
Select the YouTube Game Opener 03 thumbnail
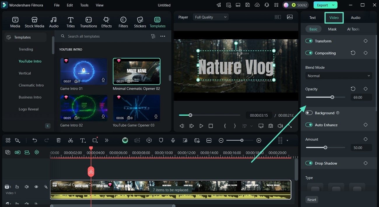pyautogui.click(x=137, y=108)
